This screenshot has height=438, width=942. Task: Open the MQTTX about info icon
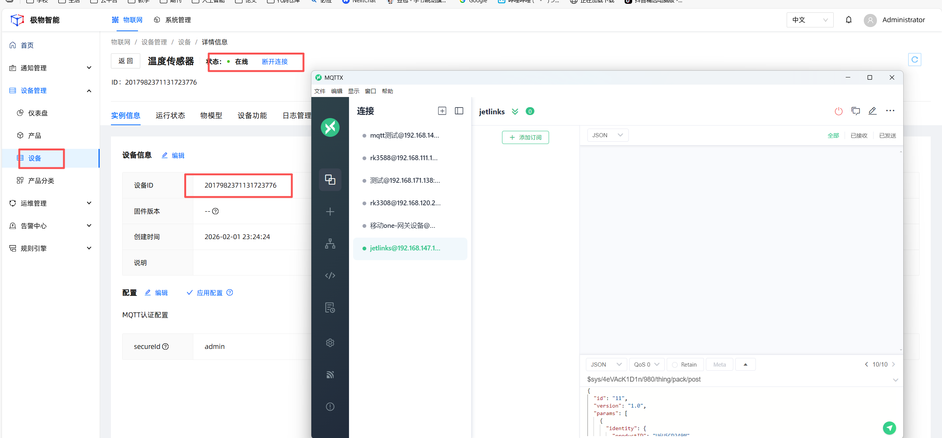click(330, 407)
